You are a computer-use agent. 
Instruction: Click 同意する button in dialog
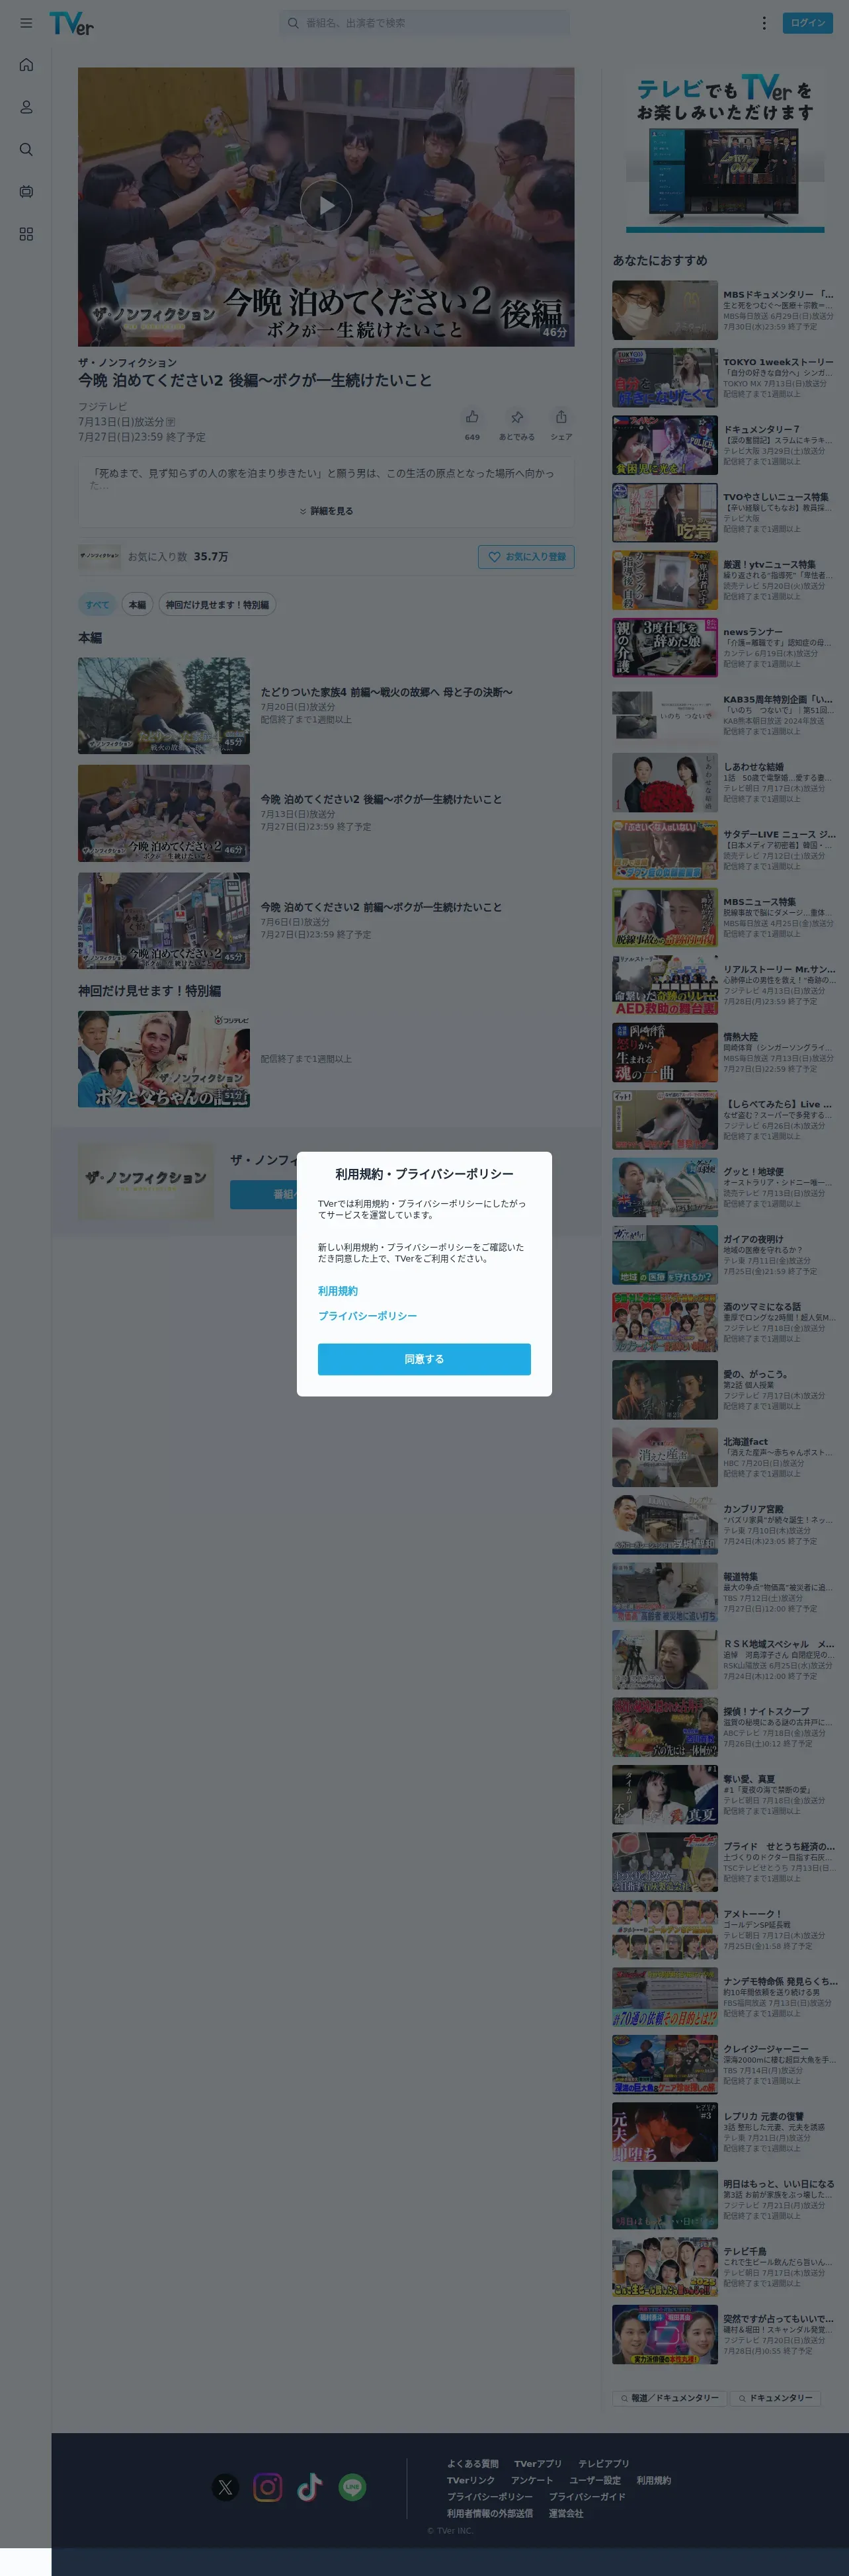coord(424,1359)
